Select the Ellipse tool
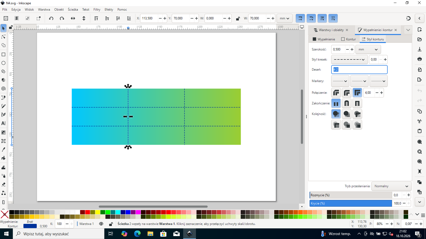 3,63
